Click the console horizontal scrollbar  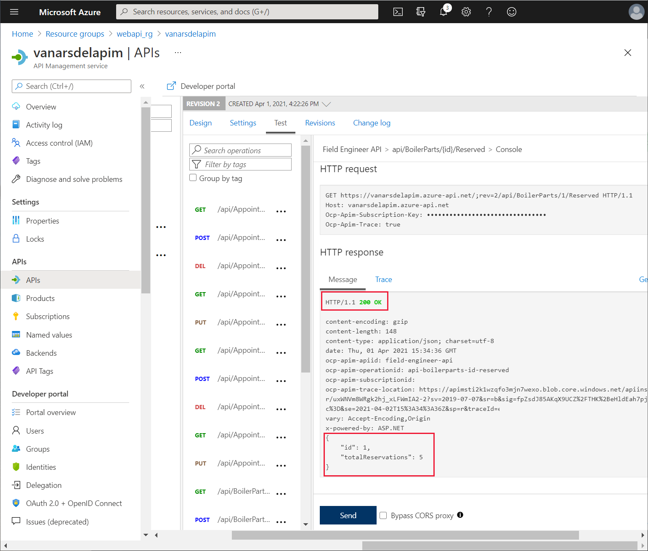(405, 535)
